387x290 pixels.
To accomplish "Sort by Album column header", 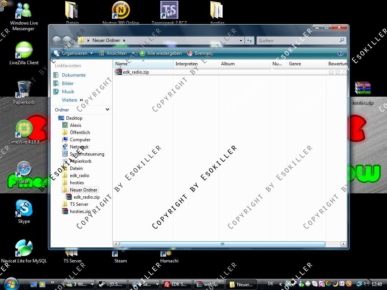I will (245, 63).
